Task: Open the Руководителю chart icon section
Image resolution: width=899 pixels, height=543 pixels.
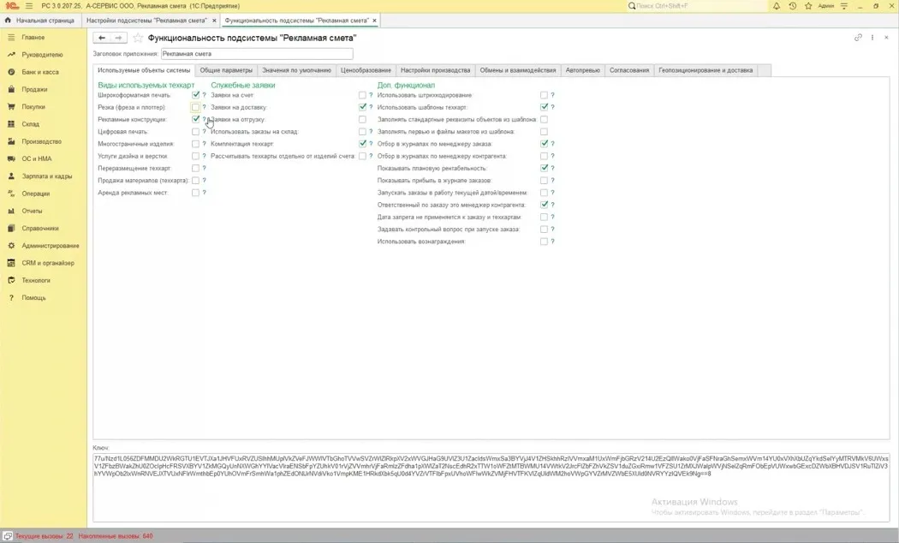Action: (x=11, y=55)
